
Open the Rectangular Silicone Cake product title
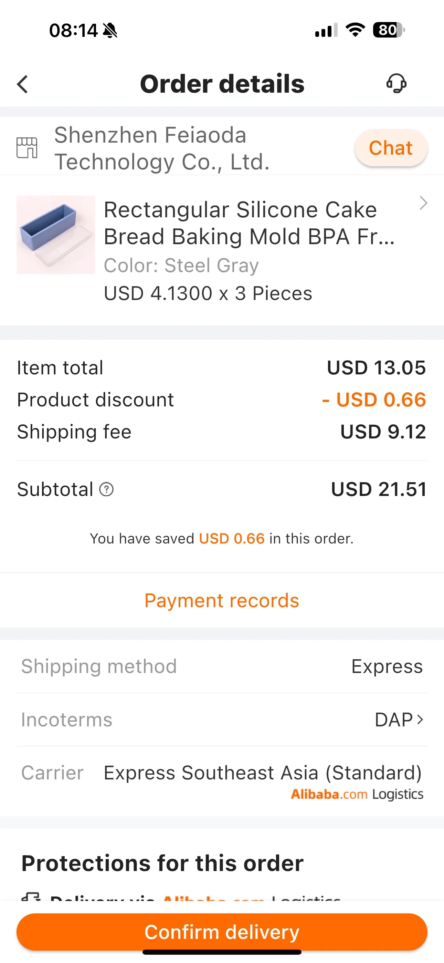click(249, 223)
